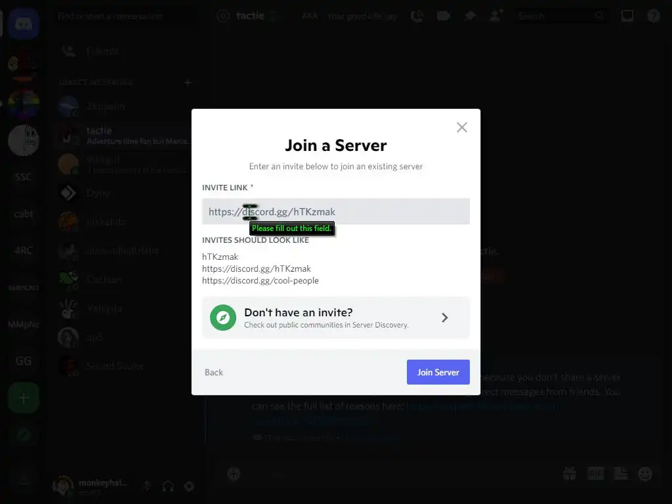672x504 pixels.
Task: Open User Settings gear icon
Action: coord(189,486)
